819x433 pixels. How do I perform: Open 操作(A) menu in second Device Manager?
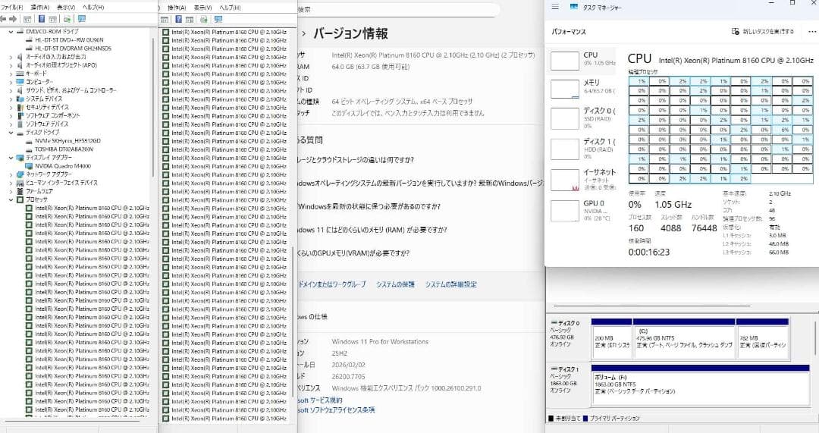click(177, 8)
